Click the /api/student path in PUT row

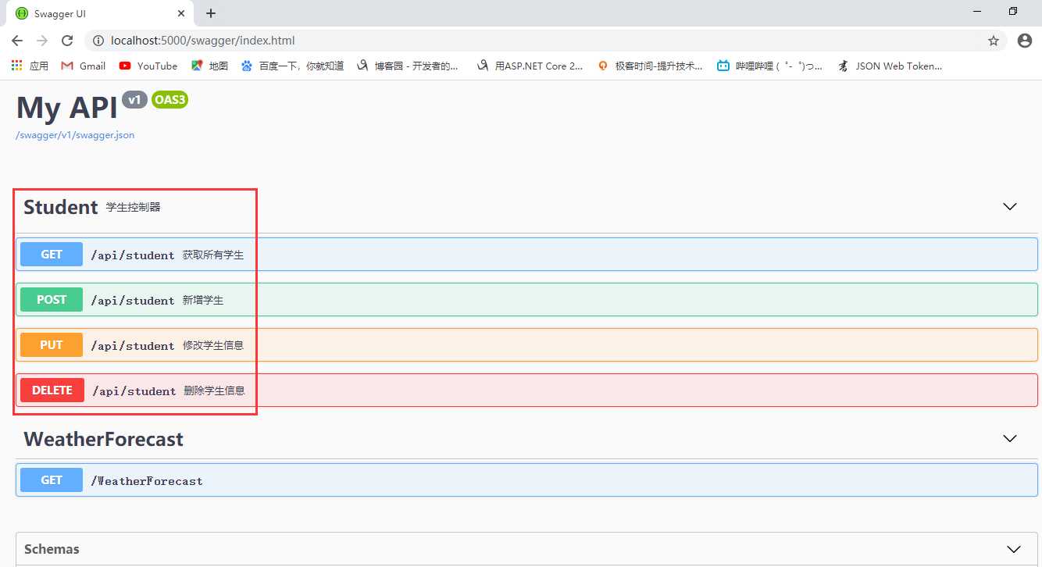133,346
